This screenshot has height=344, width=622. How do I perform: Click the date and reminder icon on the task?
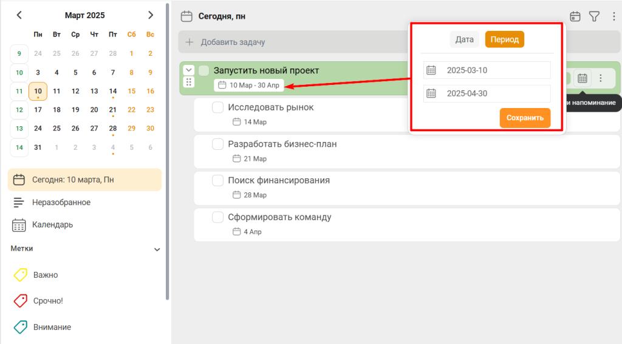(x=582, y=78)
